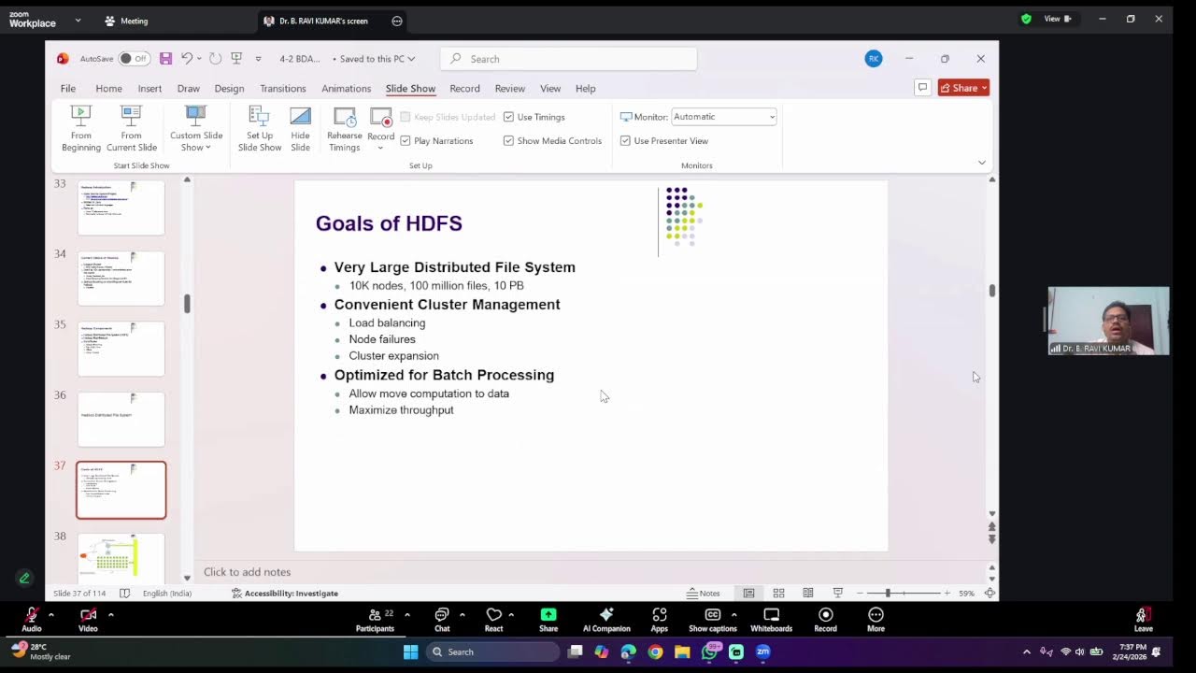The height and width of the screenshot is (673, 1196).
Task: Disable Use Presenter View checkbox
Action: click(625, 141)
